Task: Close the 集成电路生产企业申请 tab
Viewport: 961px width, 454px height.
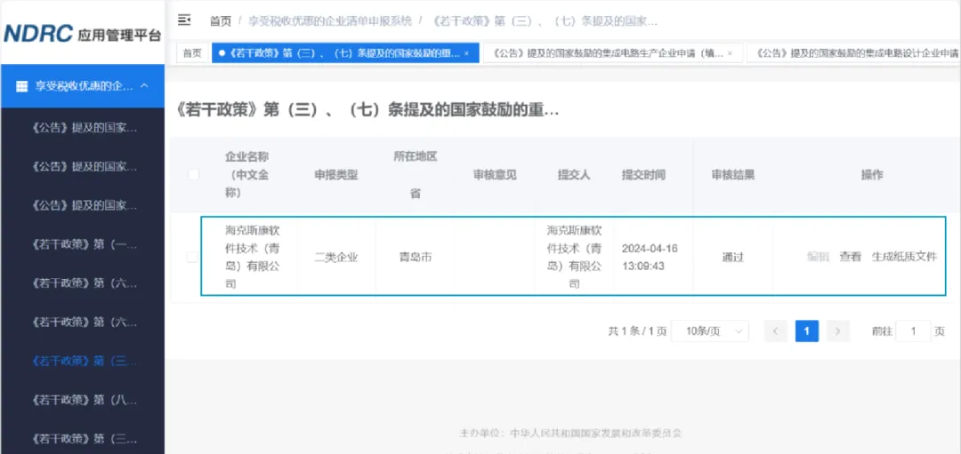Action: pyautogui.click(x=730, y=53)
